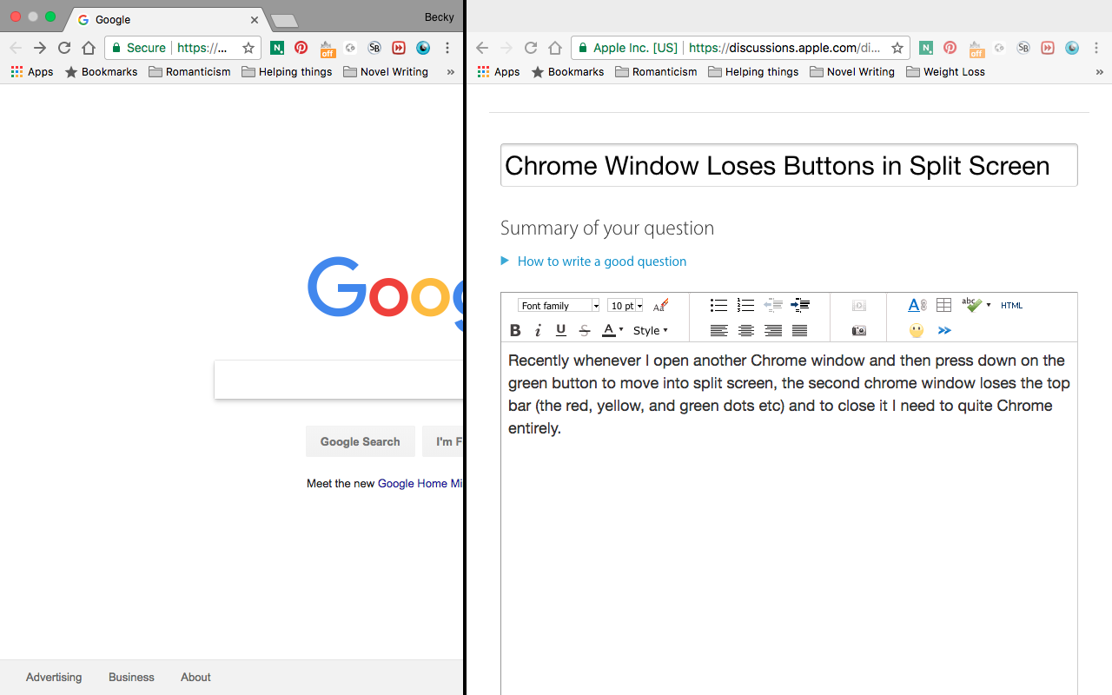The height and width of the screenshot is (695, 1112).
Task: Show hidden bookmarks in the Google window
Action: (x=450, y=72)
